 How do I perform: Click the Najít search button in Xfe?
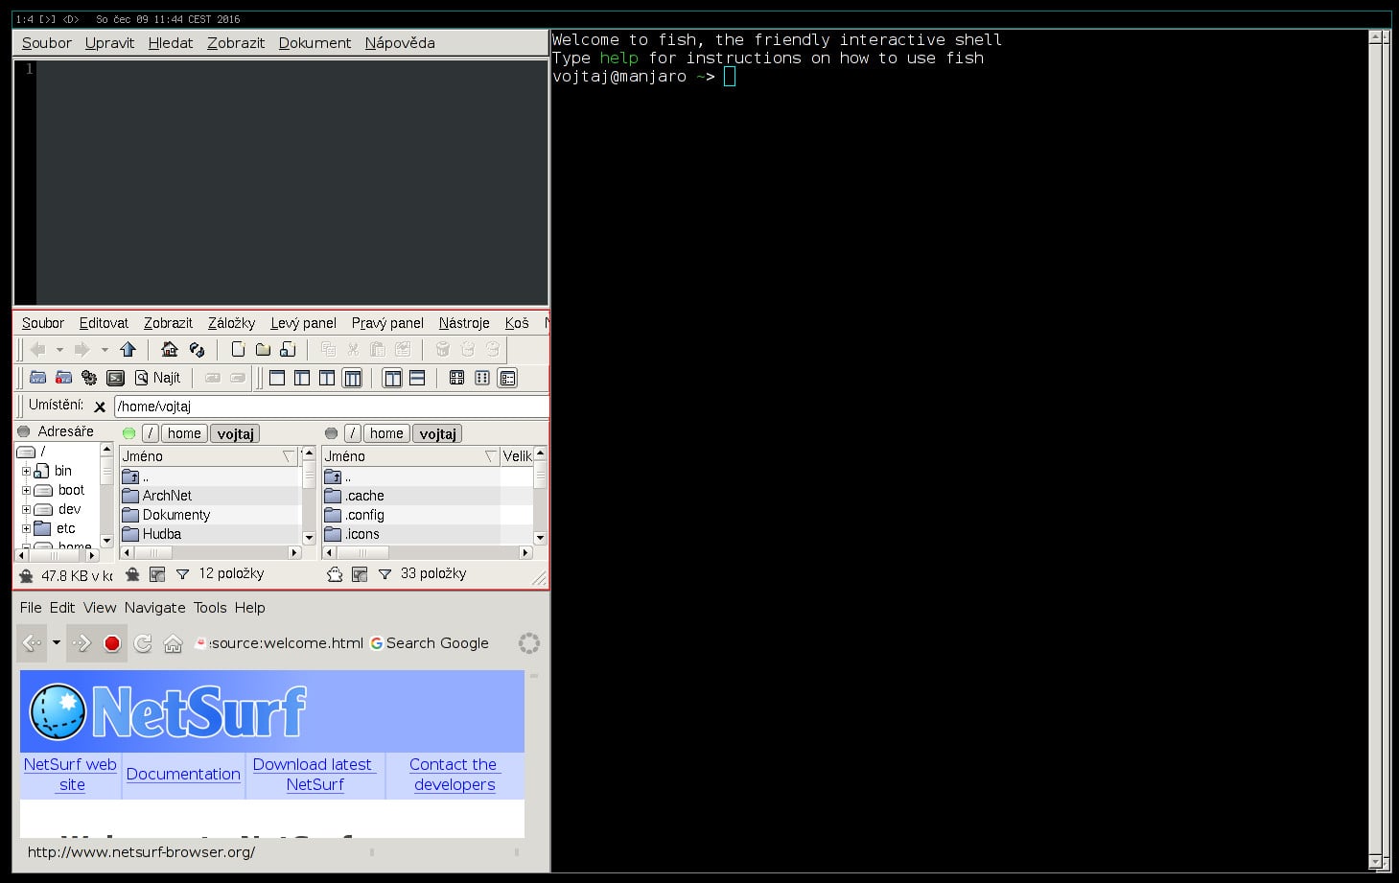[157, 378]
